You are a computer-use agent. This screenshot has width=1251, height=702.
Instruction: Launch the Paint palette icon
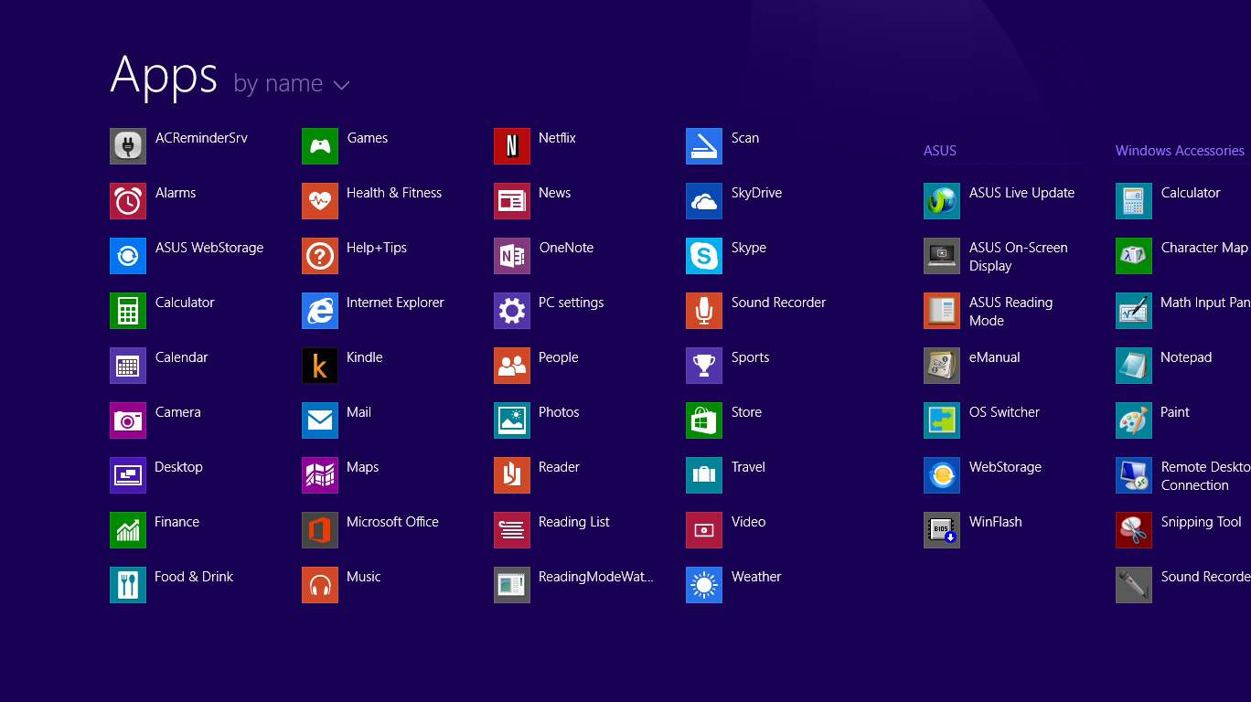pos(1134,420)
